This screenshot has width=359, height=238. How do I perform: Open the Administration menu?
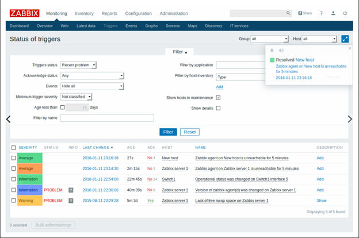(174, 13)
